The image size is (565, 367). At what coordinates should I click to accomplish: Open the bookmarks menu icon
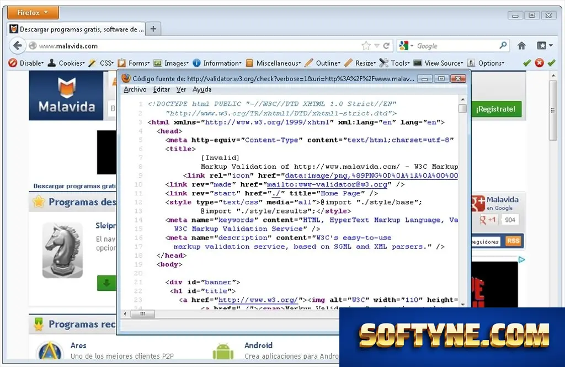click(545, 45)
